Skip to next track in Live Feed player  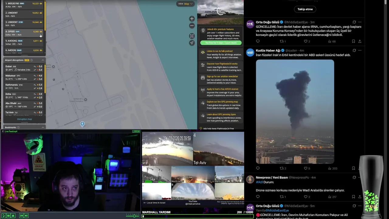pos(26,216)
